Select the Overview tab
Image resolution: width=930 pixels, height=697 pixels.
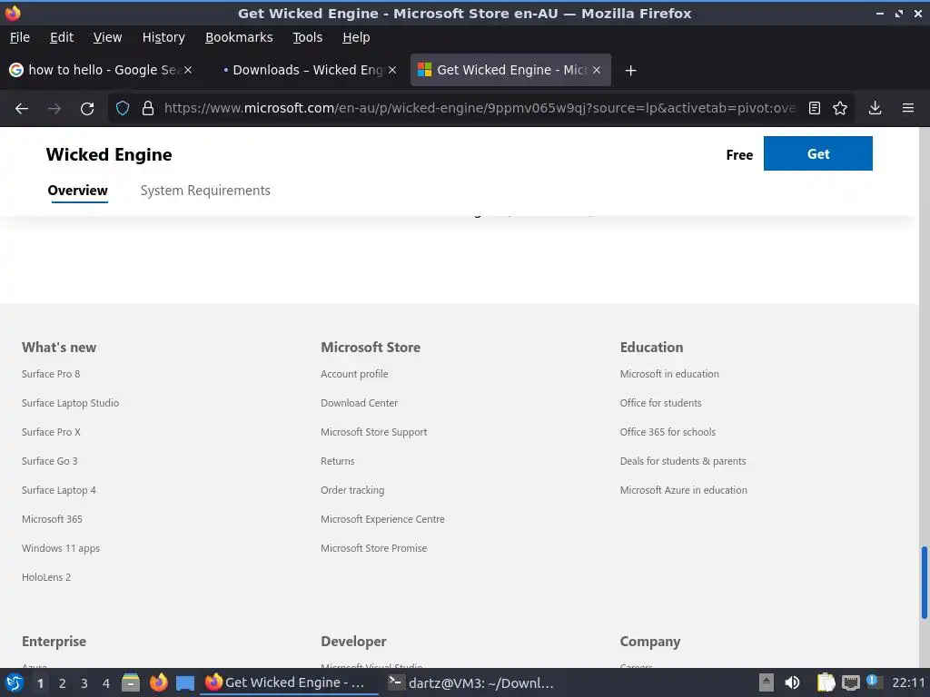78,191
